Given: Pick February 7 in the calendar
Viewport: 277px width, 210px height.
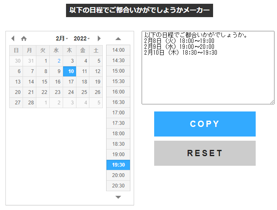Looking at the screenshot, I should (30, 71).
